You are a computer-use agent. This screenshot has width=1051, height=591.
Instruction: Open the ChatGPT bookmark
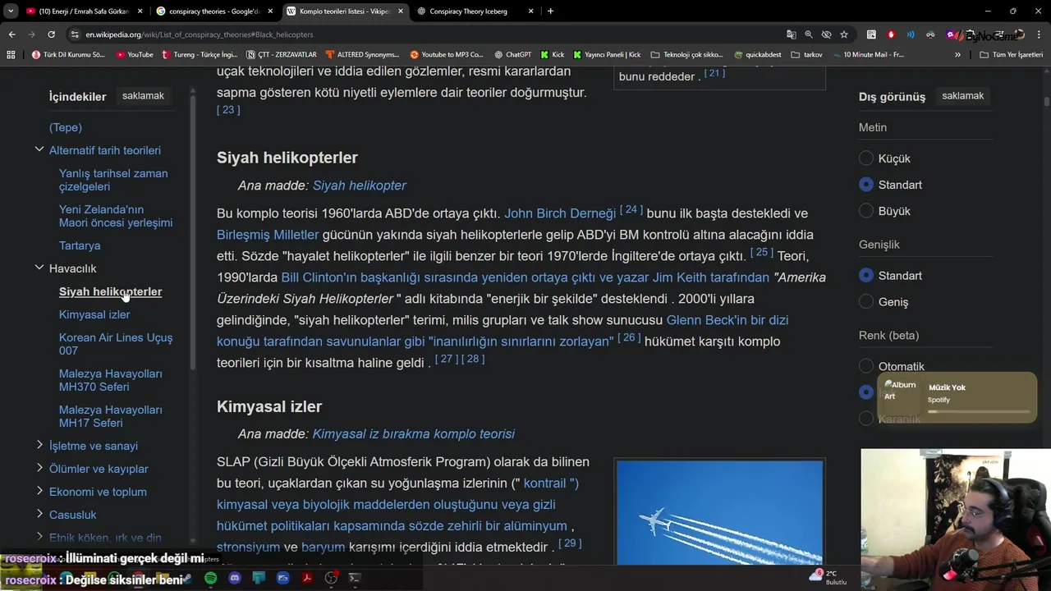tap(512, 54)
